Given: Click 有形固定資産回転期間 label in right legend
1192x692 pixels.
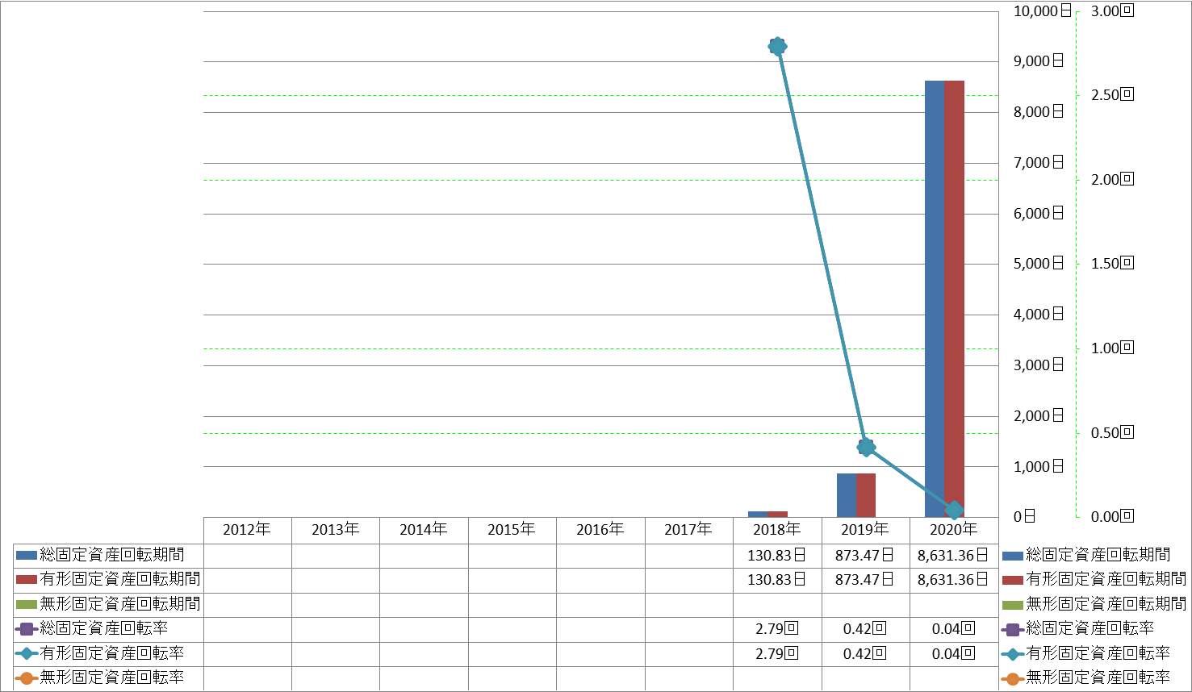Looking at the screenshot, I should click(x=1106, y=579).
